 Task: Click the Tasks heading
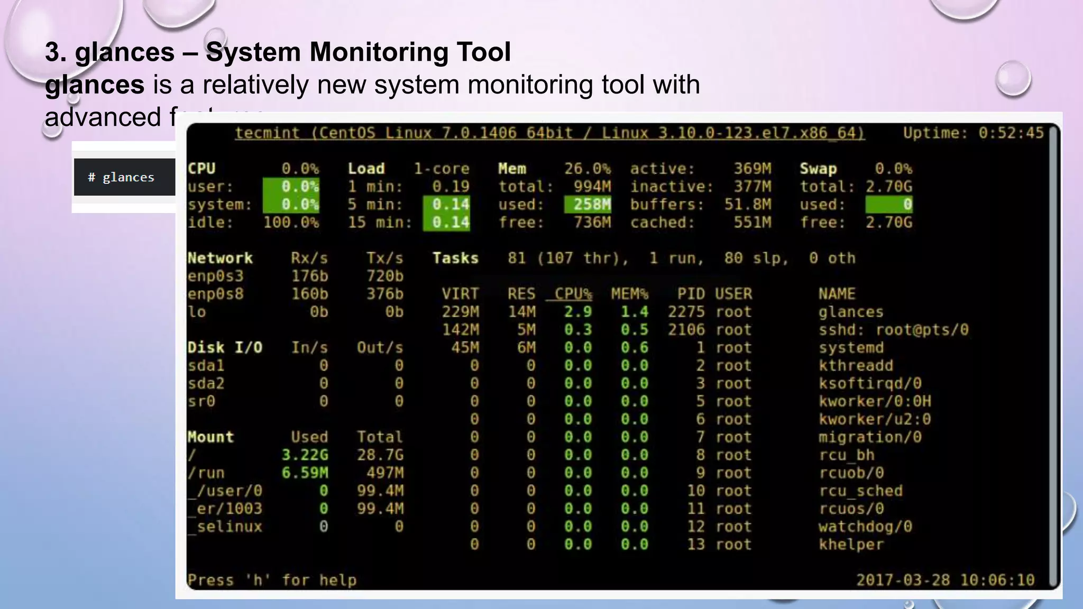pyautogui.click(x=455, y=258)
